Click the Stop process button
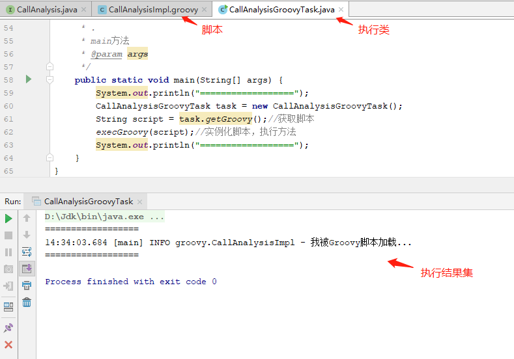514x359 pixels. click(x=8, y=235)
